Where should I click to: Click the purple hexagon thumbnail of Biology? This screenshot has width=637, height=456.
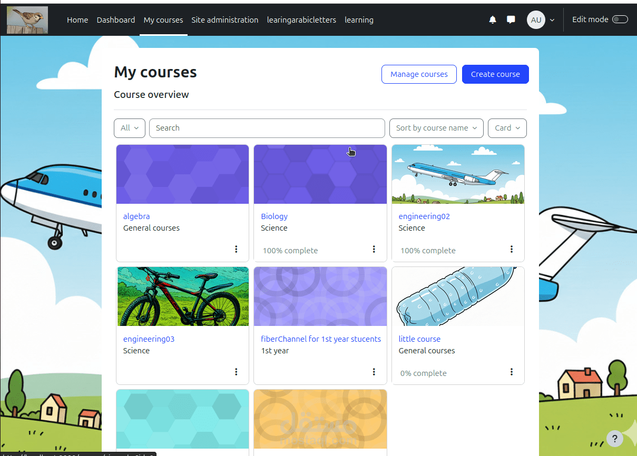320,174
